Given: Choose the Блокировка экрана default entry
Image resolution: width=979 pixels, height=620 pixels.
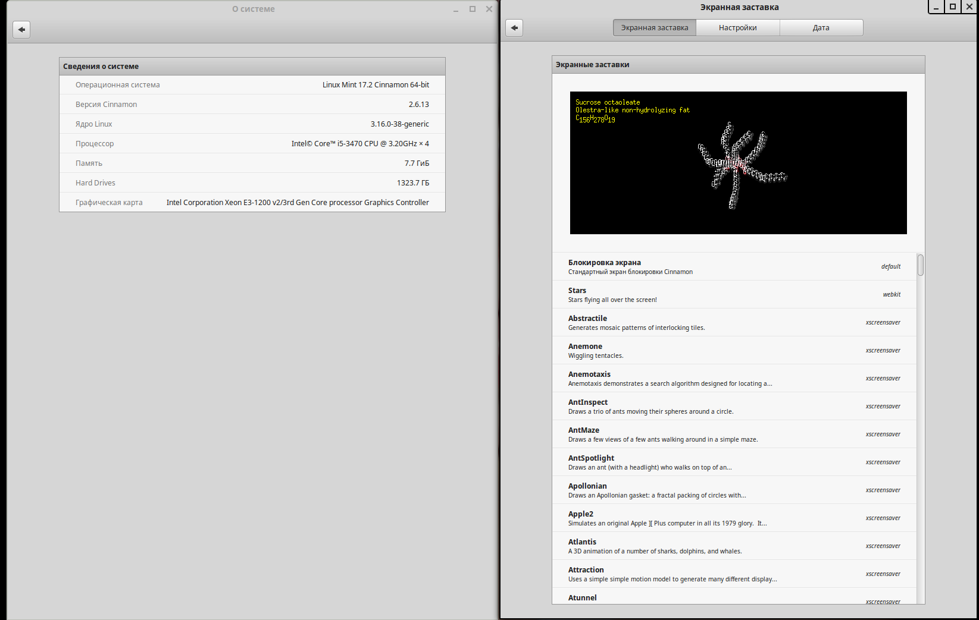Looking at the screenshot, I should [734, 267].
